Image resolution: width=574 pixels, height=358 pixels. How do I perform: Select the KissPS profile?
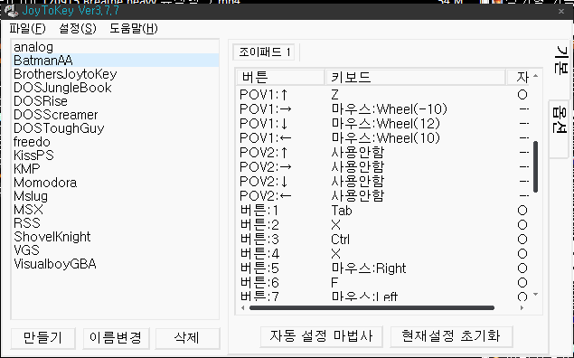pyautogui.click(x=116, y=155)
